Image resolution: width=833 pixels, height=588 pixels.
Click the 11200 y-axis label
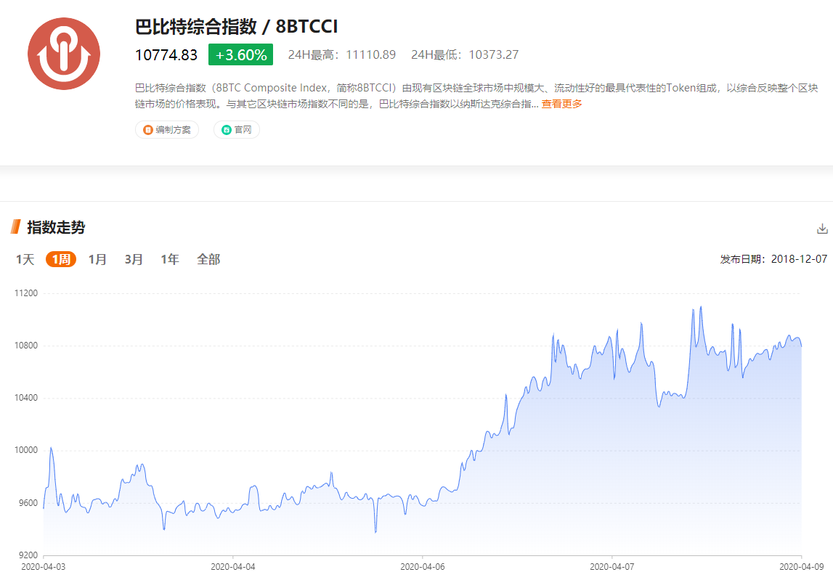26,293
